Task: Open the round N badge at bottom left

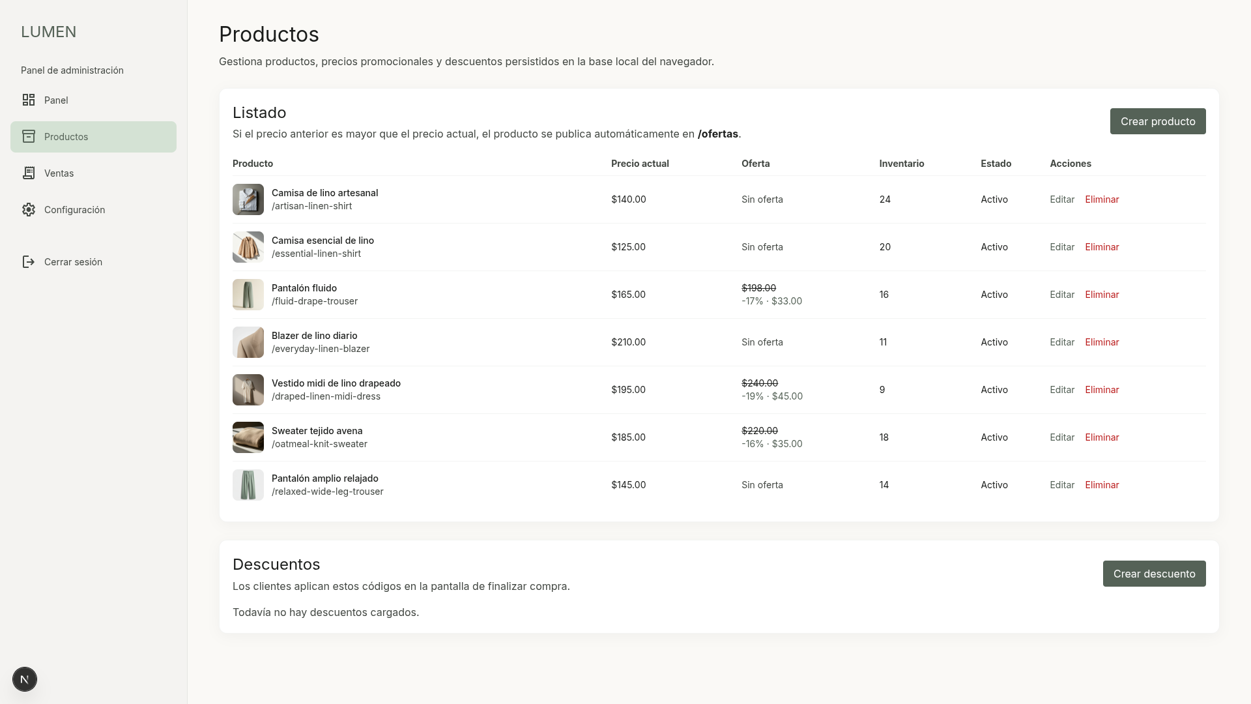Action: pos(25,679)
